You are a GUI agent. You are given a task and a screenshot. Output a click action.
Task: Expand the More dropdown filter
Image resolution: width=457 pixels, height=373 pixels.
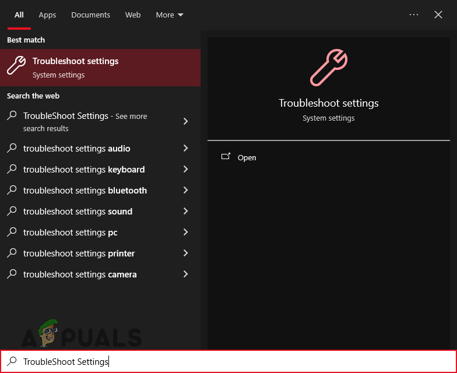pos(170,15)
